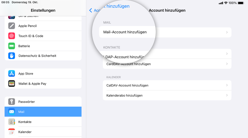248x138 pixels.
Task: Open Batterie settings
Action: point(43,46)
